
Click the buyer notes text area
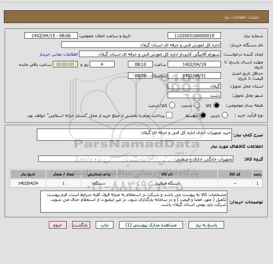point(134,202)
